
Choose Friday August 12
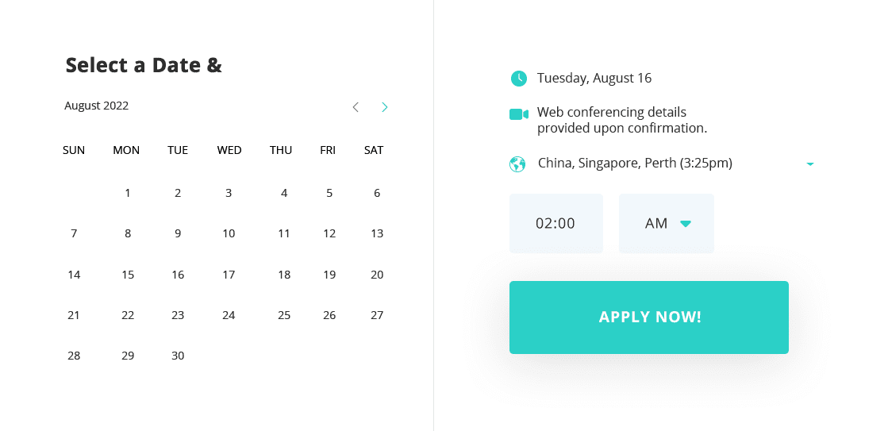coord(329,233)
